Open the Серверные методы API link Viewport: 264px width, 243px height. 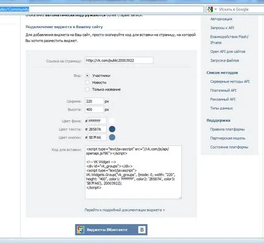tap(230, 82)
